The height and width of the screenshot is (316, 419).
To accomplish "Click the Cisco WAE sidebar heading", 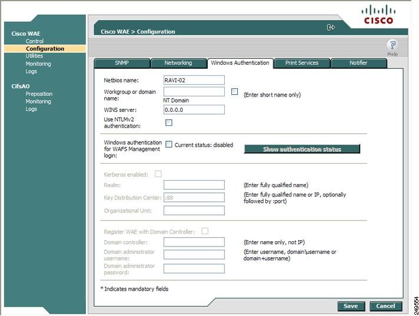I will (x=26, y=34).
